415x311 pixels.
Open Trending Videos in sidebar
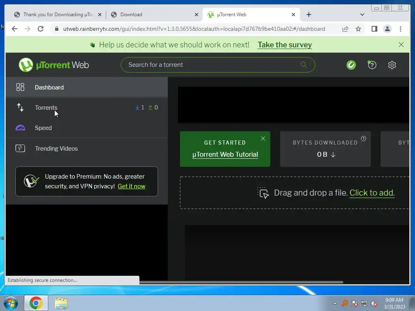pos(87,148)
